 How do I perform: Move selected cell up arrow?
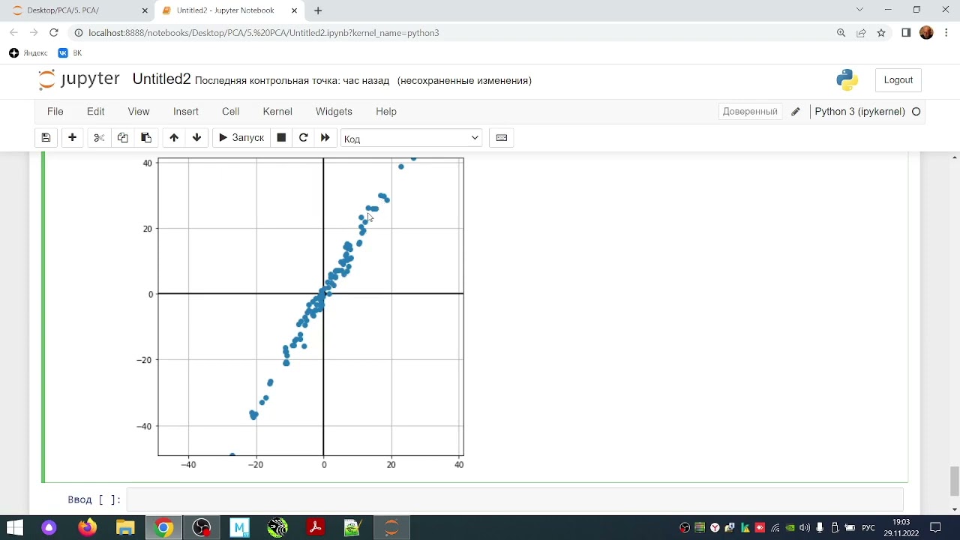point(174,138)
